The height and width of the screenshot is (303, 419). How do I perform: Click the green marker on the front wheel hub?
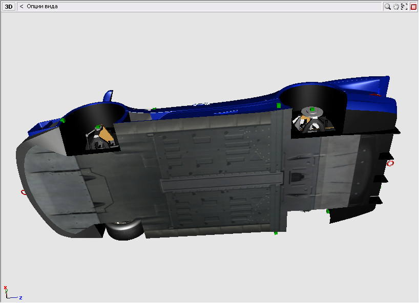tap(98, 126)
